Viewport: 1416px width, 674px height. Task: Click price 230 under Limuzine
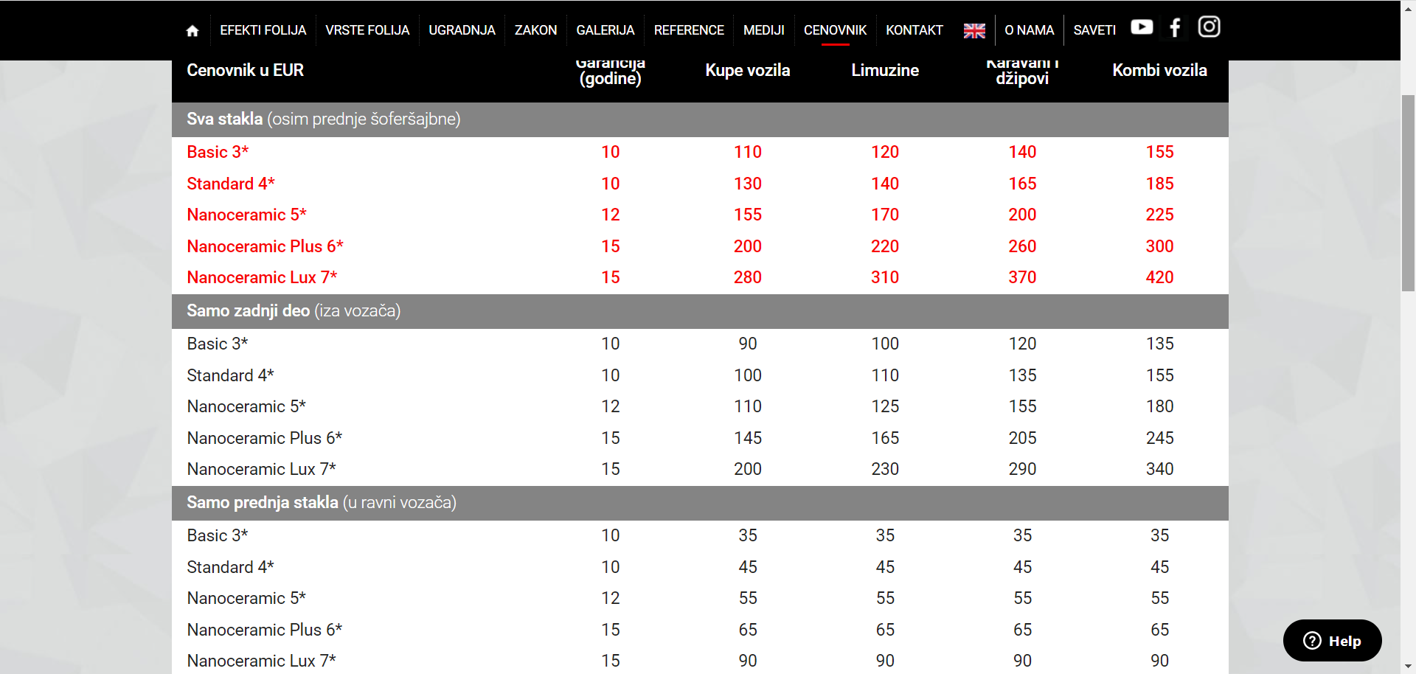point(885,469)
